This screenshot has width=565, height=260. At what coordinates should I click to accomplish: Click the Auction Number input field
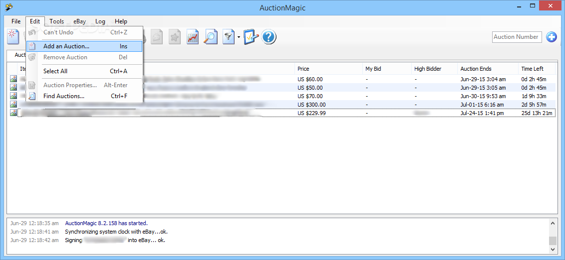(x=517, y=37)
